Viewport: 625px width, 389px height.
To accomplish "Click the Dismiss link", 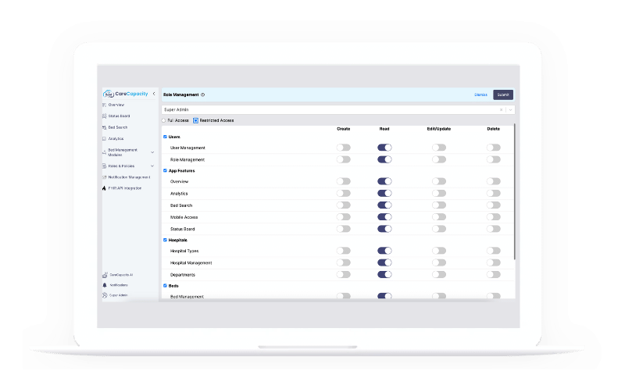I will point(480,95).
